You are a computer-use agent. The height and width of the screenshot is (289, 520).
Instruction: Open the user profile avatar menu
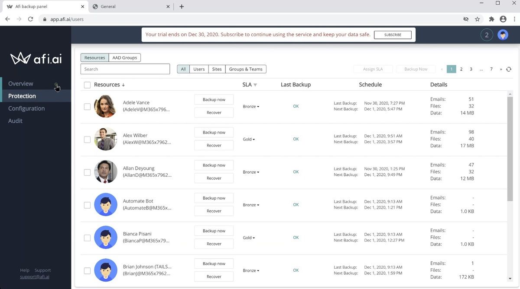point(503,35)
